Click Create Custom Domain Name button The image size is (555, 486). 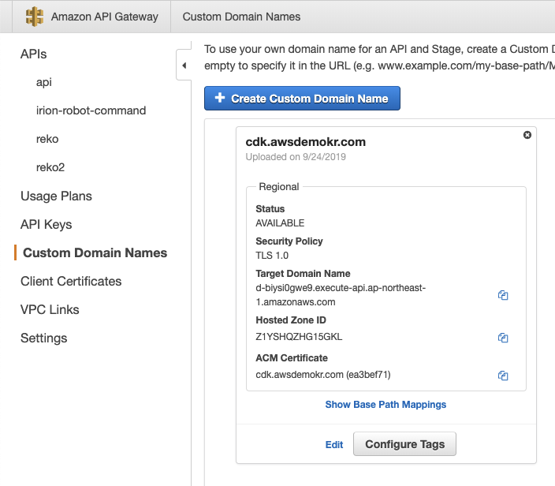pyautogui.click(x=302, y=98)
